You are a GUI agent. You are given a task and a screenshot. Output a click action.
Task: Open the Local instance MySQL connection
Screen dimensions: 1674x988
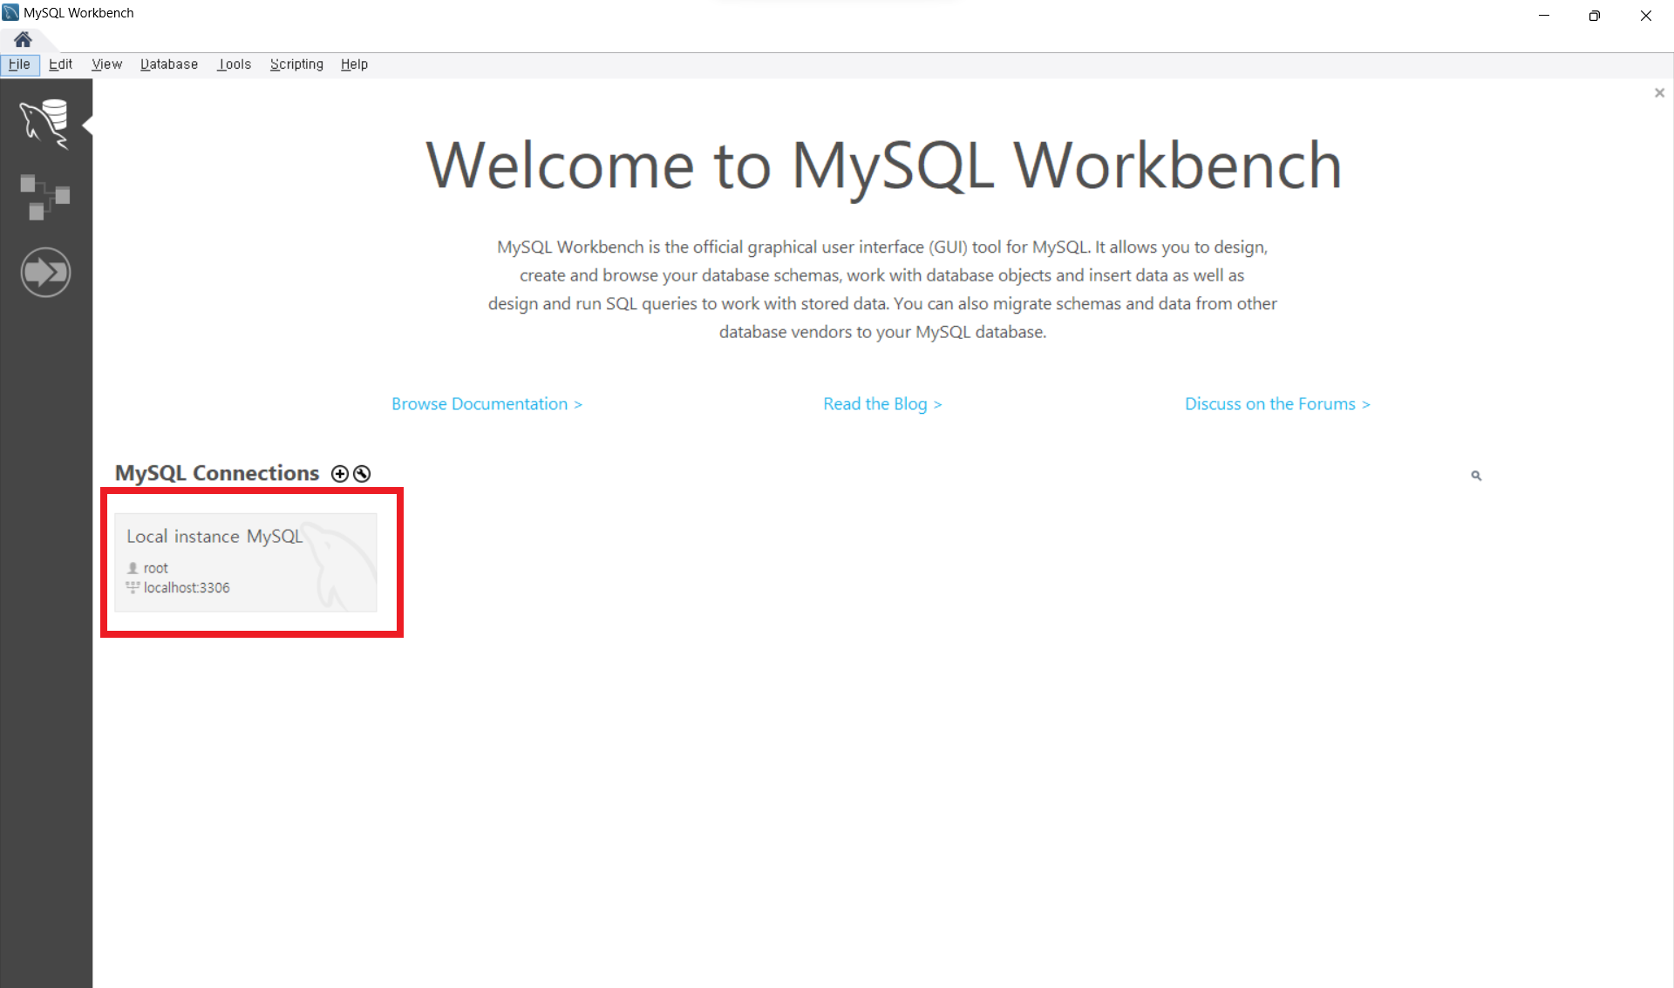(247, 561)
